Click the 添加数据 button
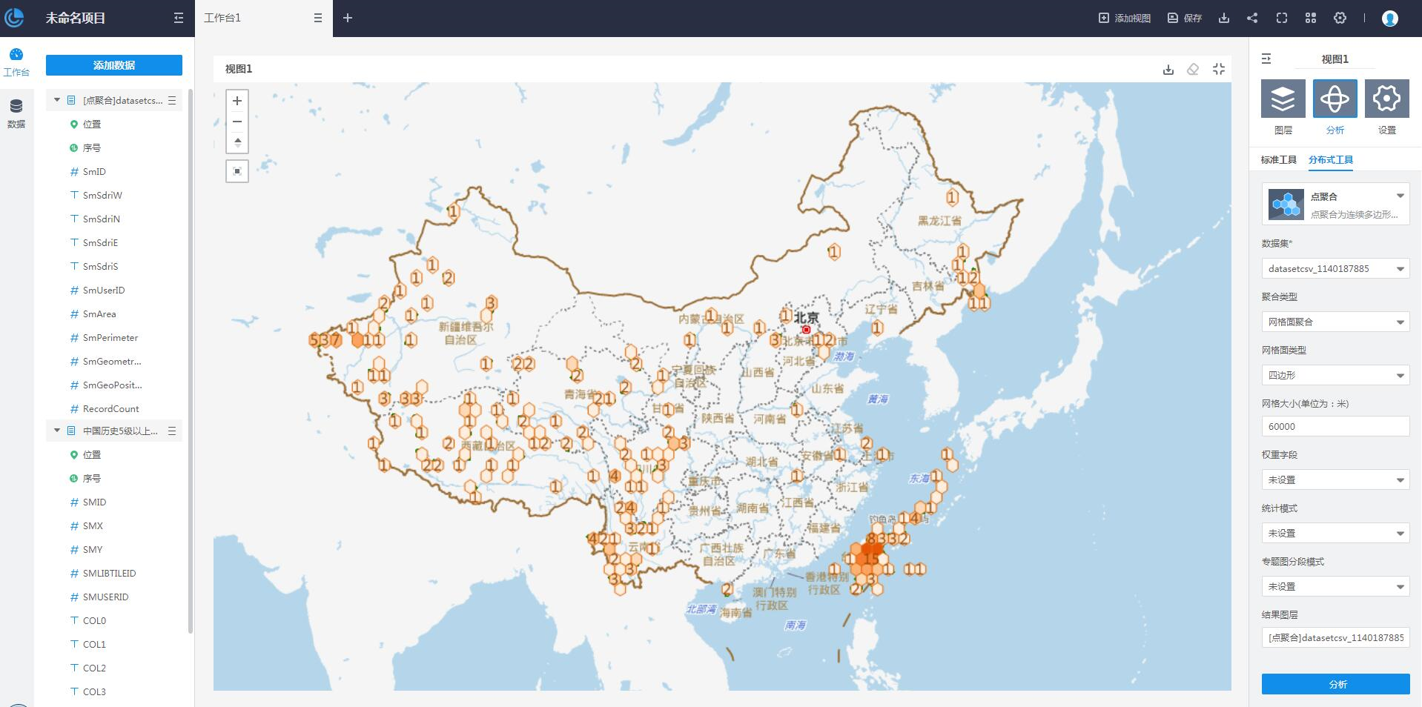Screen dimensions: 1422x707 (114, 65)
